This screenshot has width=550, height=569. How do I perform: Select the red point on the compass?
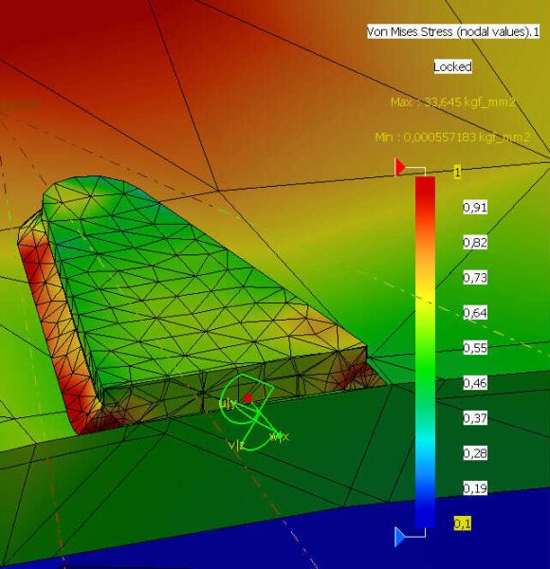(248, 398)
